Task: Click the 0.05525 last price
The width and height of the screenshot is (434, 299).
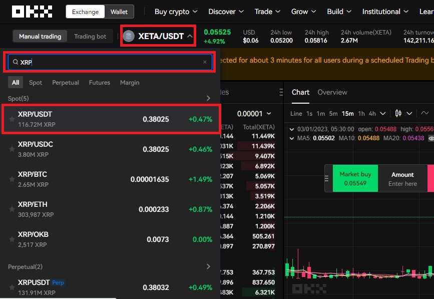Action: pyautogui.click(x=217, y=32)
